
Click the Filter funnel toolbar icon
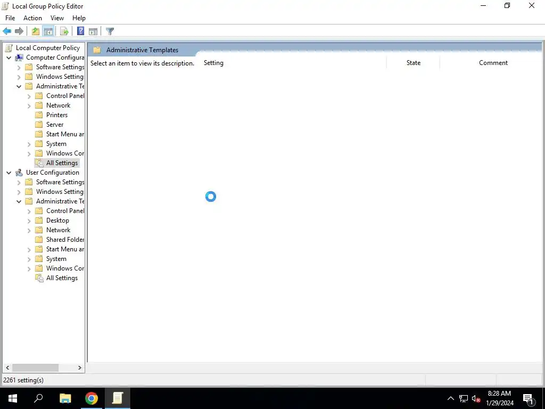(110, 31)
